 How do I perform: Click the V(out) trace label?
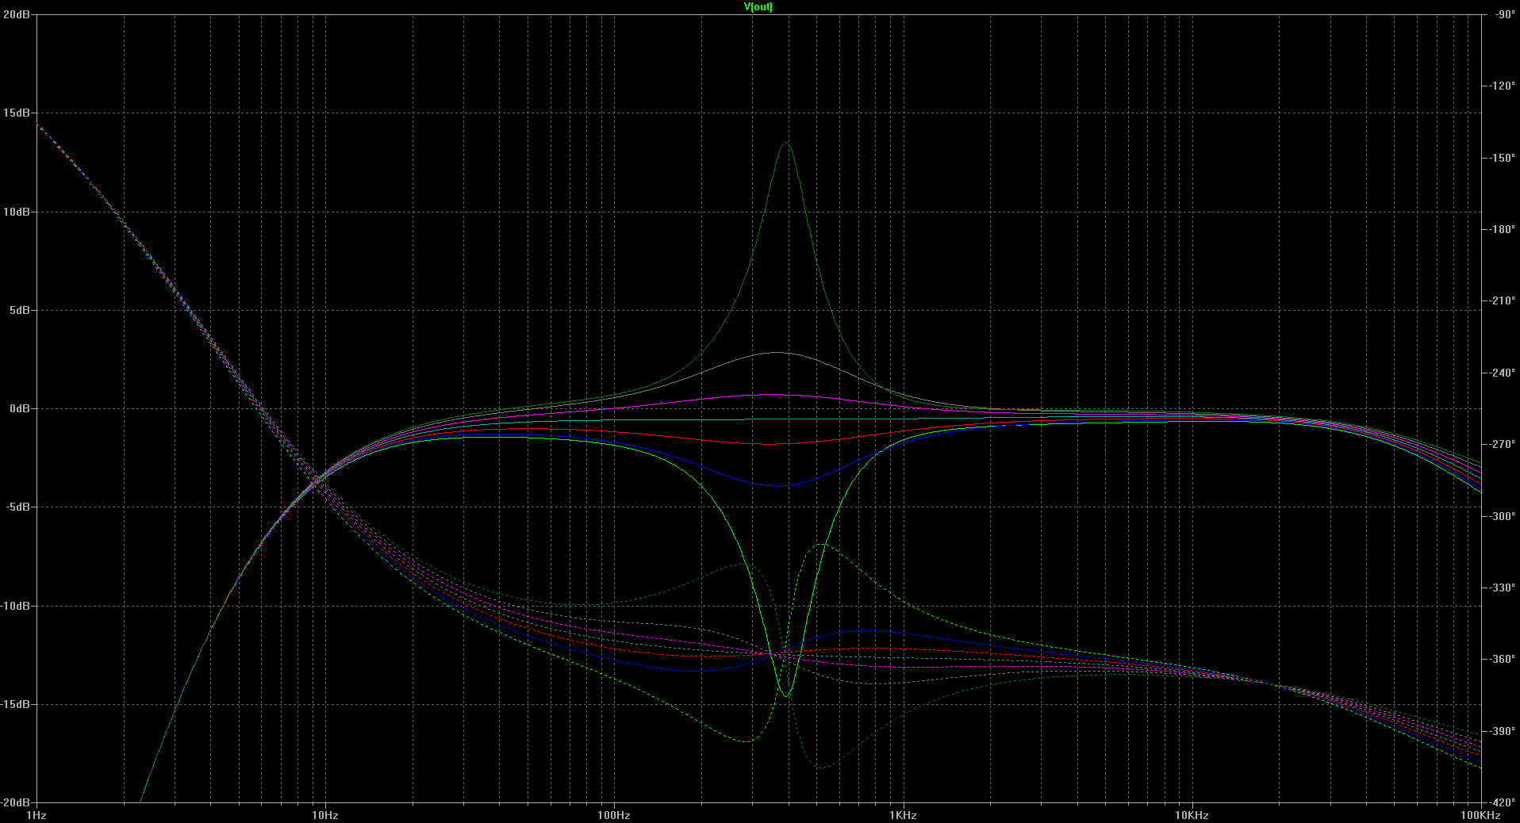coord(758,7)
